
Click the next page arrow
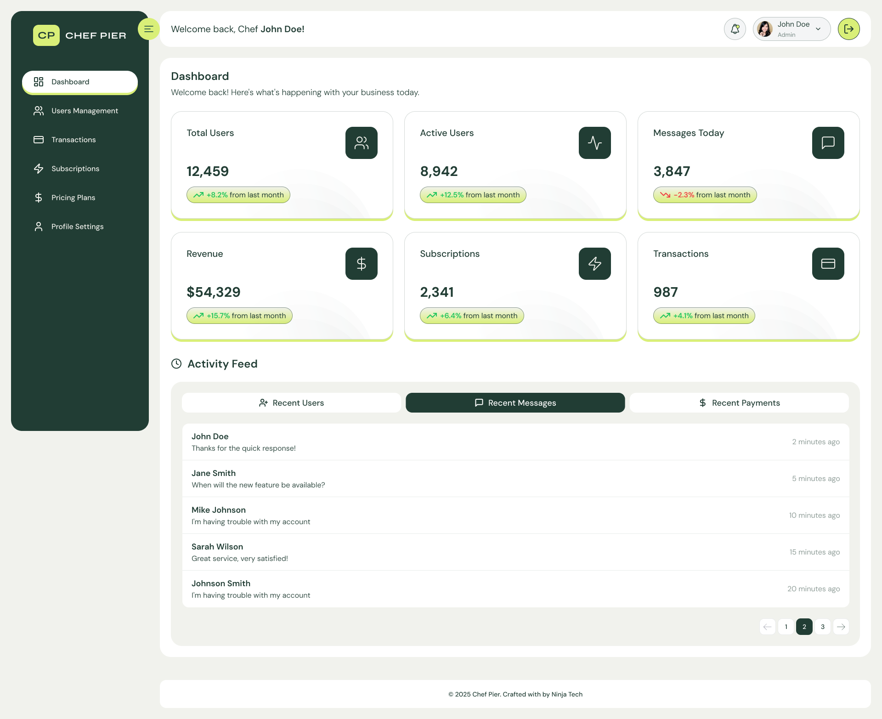841,627
